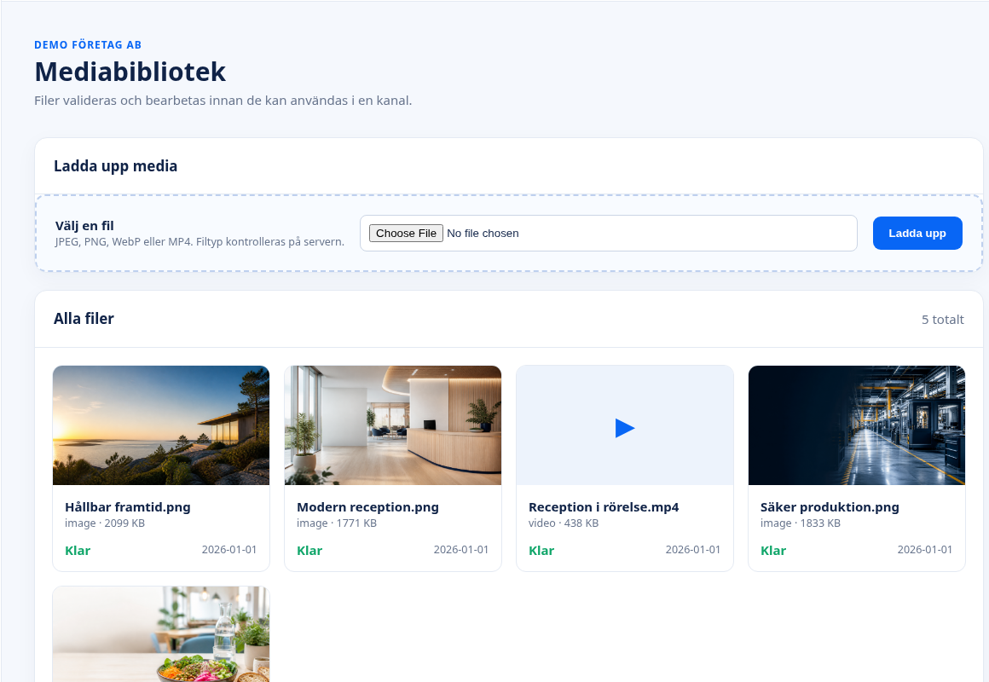Click the date 2026-01-01 on Hållbar framtid card
The height and width of the screenshot is (682, 989).
pyautogui.click(x=229, y=550)
